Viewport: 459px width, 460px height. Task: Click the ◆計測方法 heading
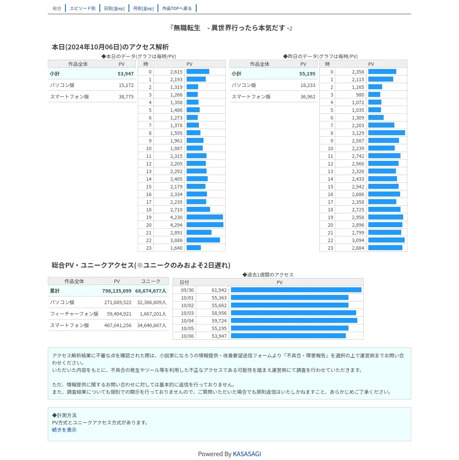click(64, 416)
